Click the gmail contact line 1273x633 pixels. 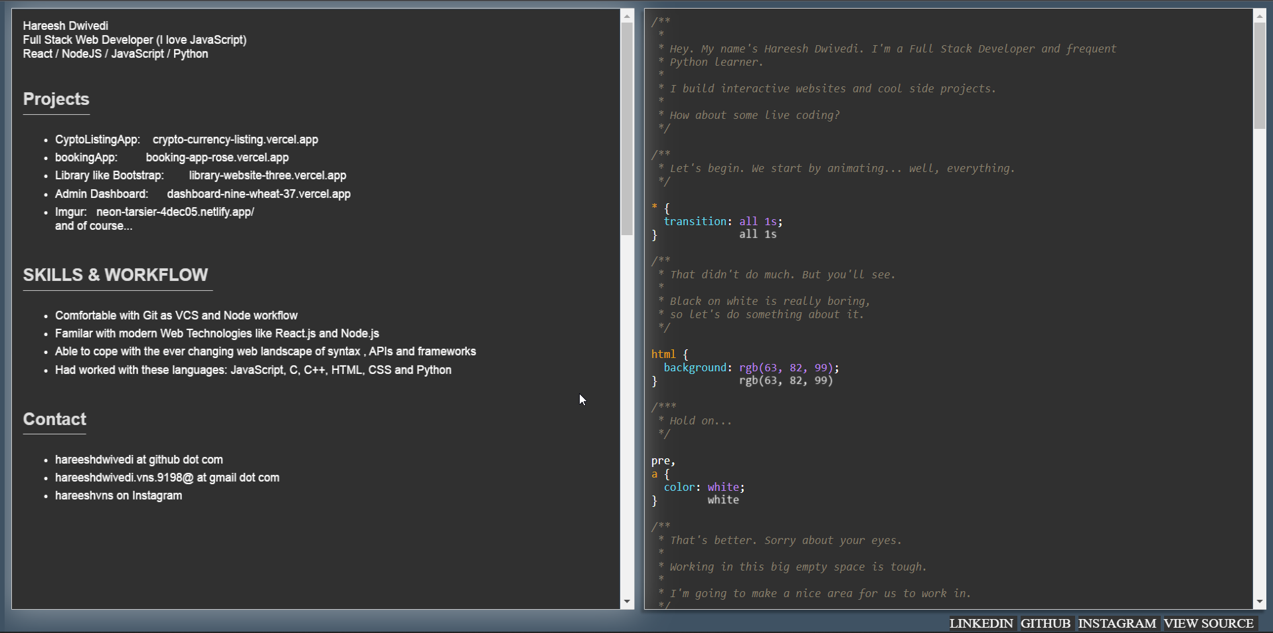pos(167,478)
